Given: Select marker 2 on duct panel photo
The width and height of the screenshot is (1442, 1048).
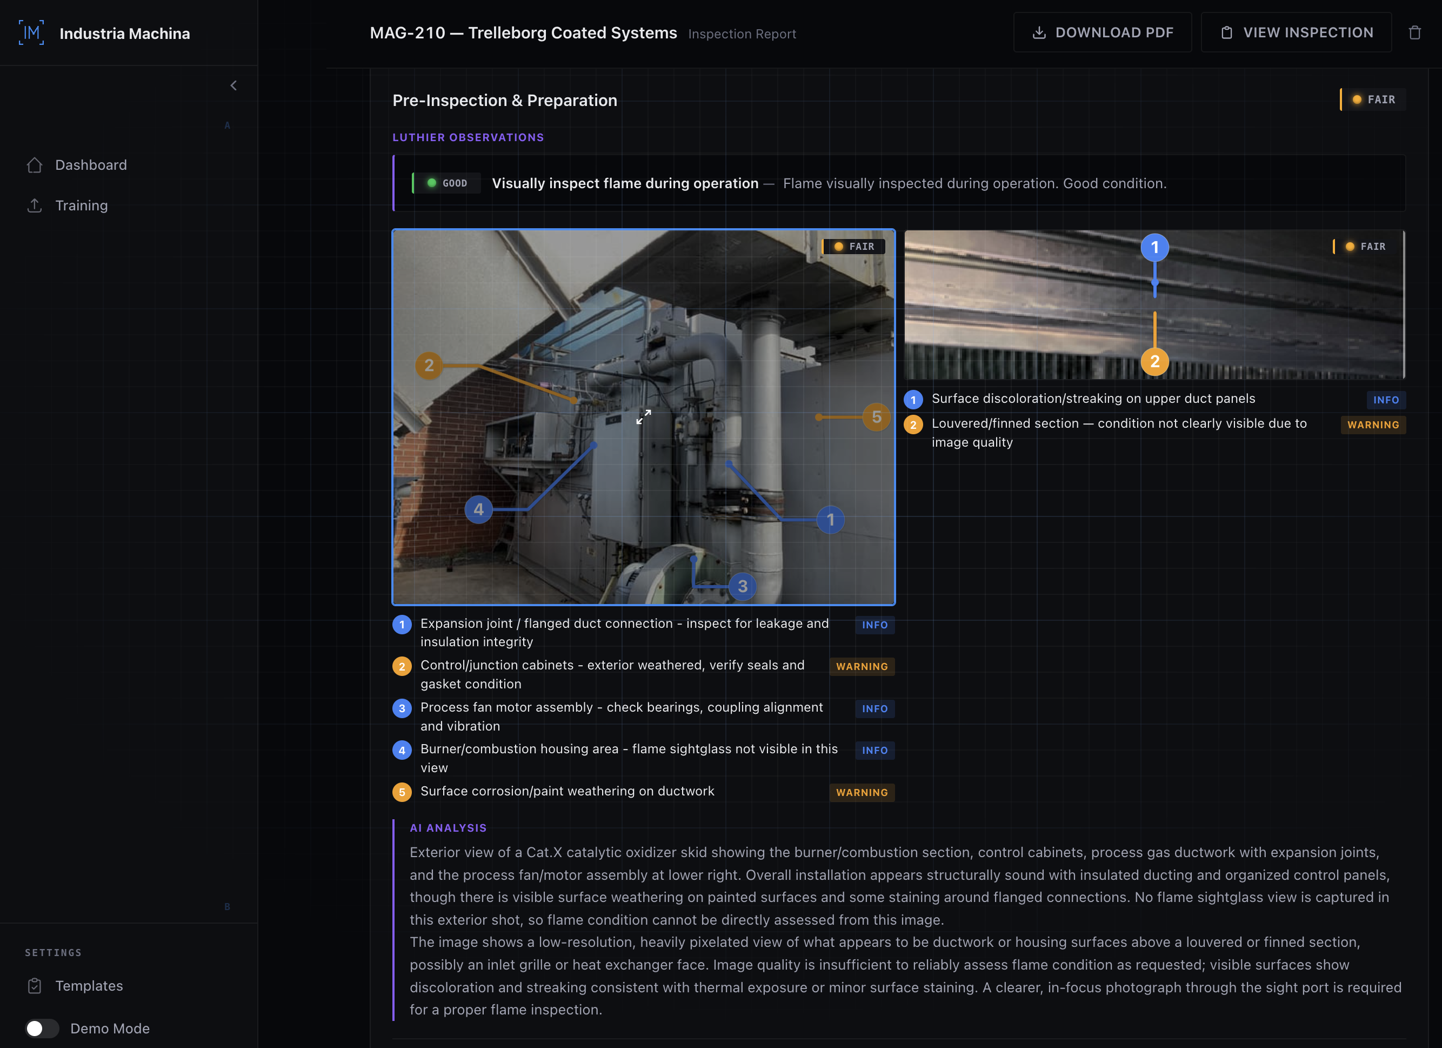Looking at the screenshot, I should [x=1154, y=361].
